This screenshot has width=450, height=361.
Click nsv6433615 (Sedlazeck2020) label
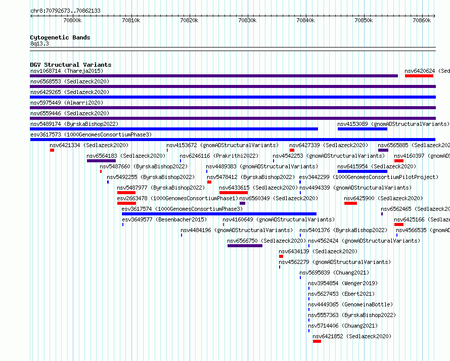tap(258, 188)
